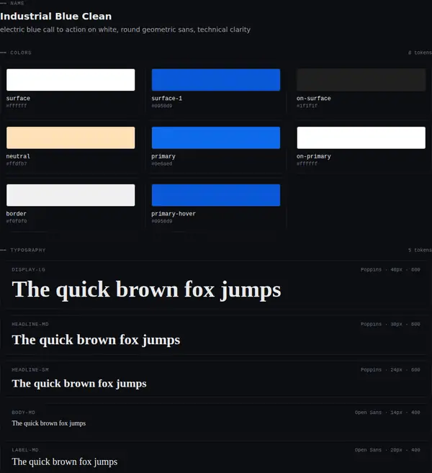Click the 'primary' token name
Screen dimensions: 432x473
point(163,156)
